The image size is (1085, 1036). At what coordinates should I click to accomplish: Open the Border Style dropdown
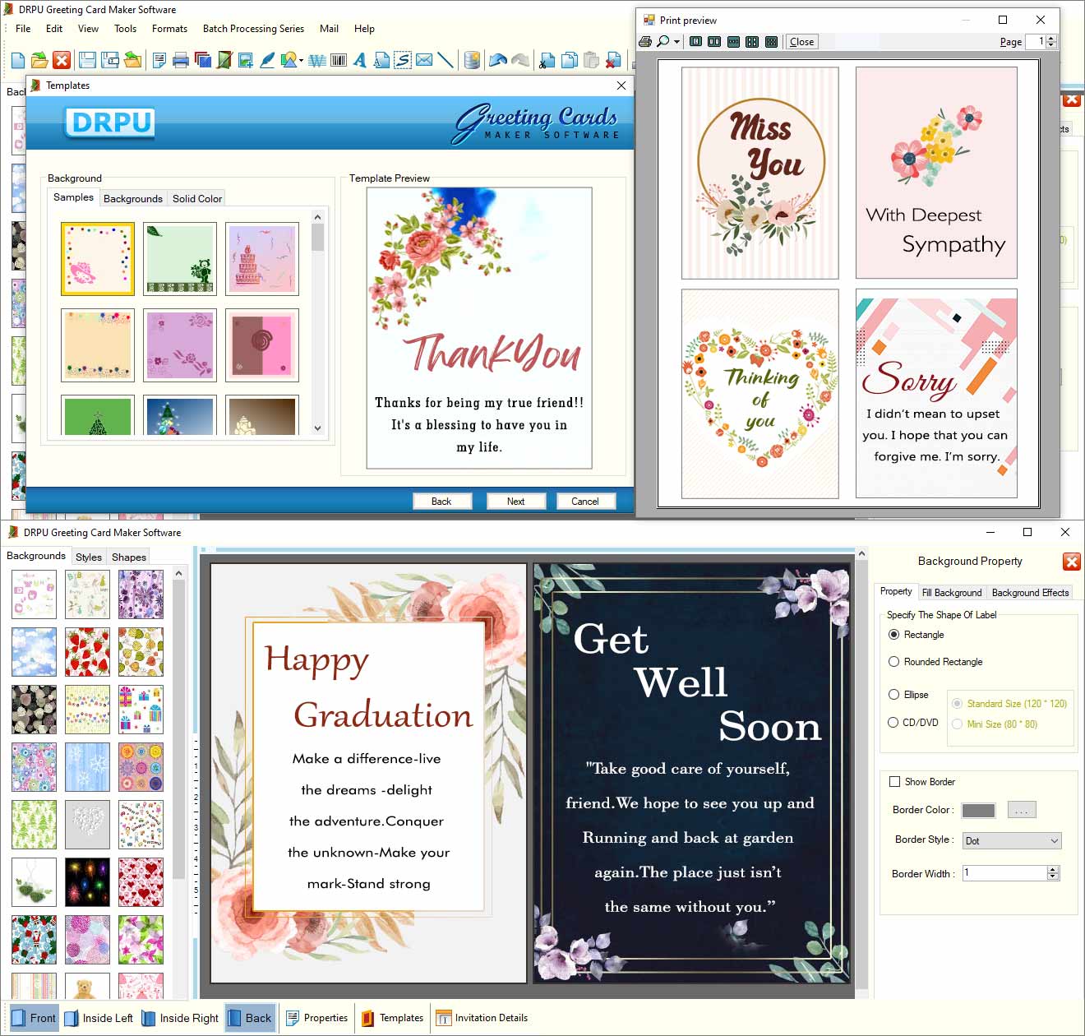click(x=1054, y=841)
